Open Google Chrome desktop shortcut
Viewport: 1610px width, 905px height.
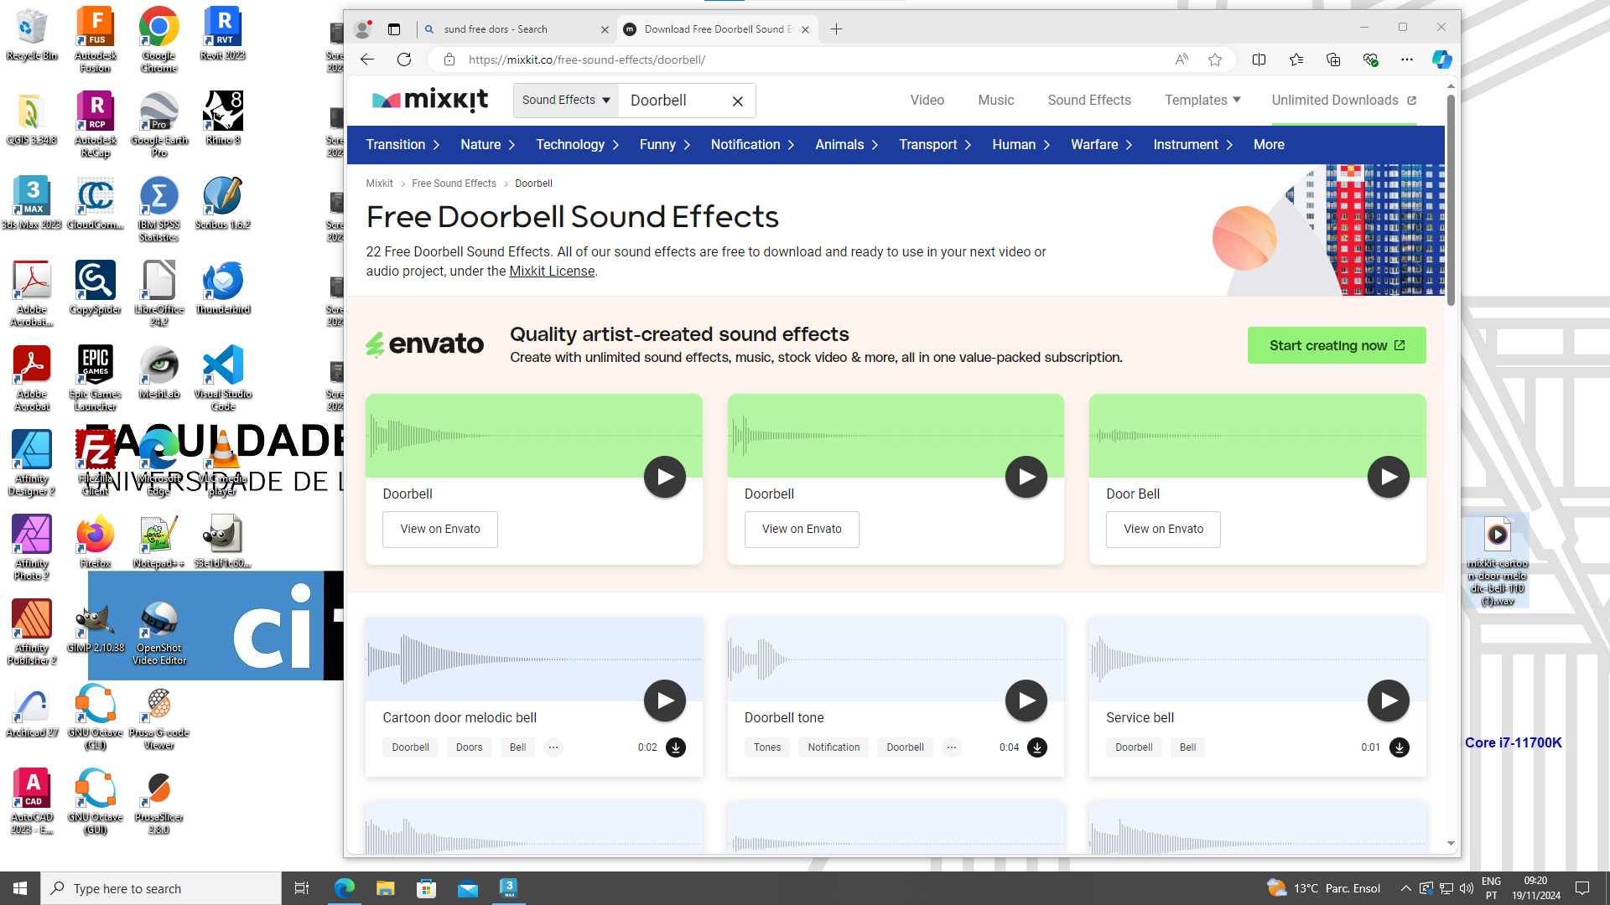[158, 39]
